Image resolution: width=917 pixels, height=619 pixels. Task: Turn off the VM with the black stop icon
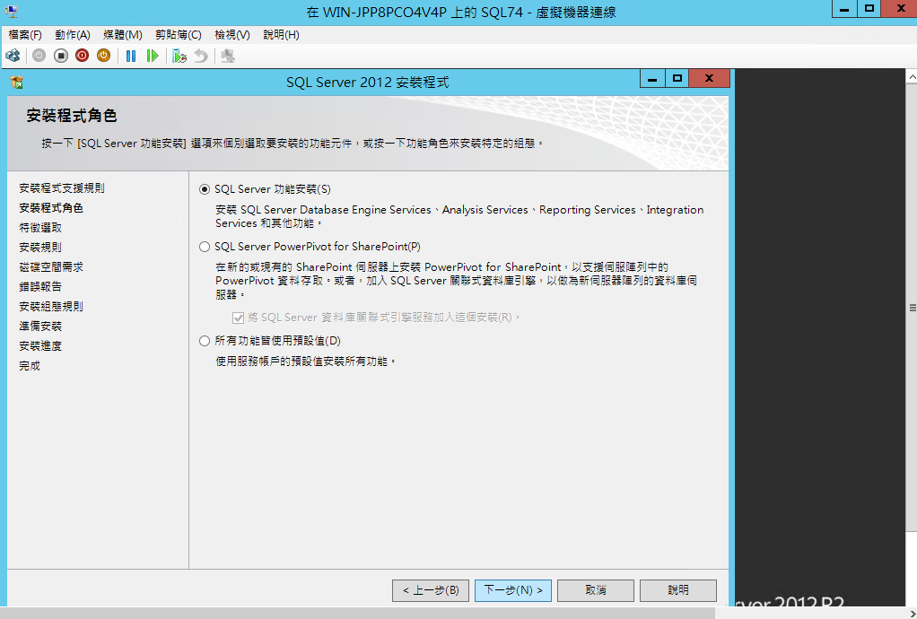[x=61, y=57]
